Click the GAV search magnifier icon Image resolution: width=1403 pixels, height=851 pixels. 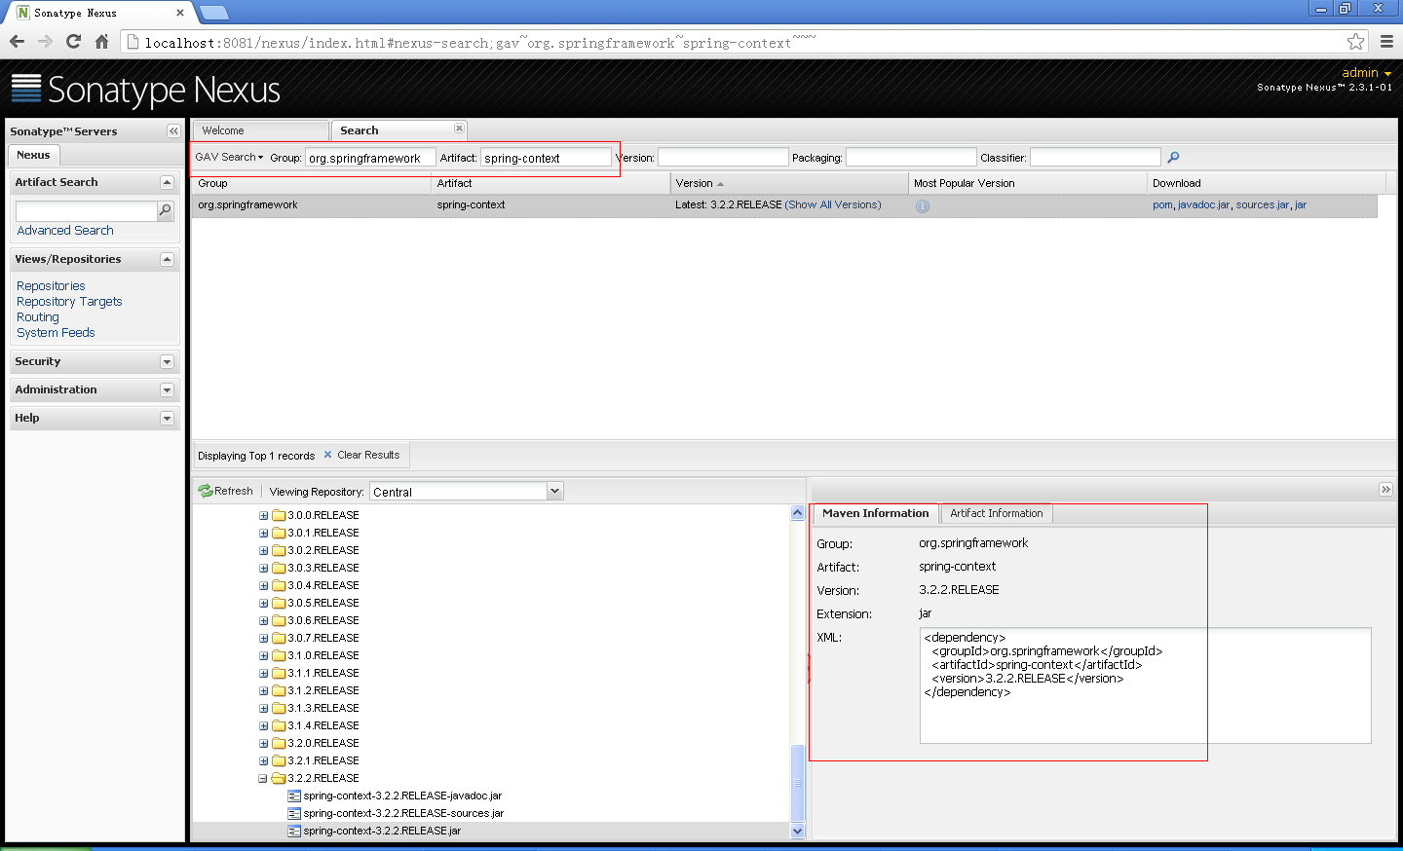(1173, 157)
